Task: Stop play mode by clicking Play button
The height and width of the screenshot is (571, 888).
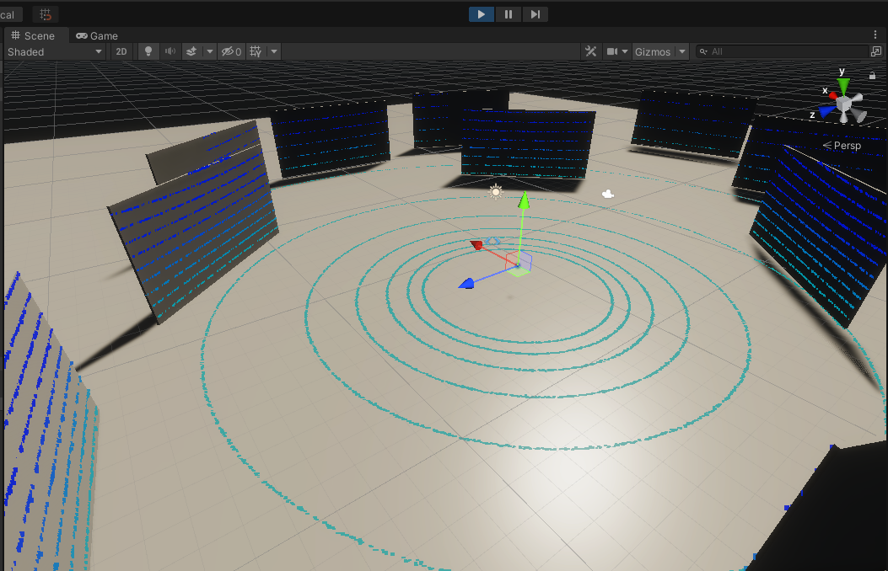Action: coord(481,14)
